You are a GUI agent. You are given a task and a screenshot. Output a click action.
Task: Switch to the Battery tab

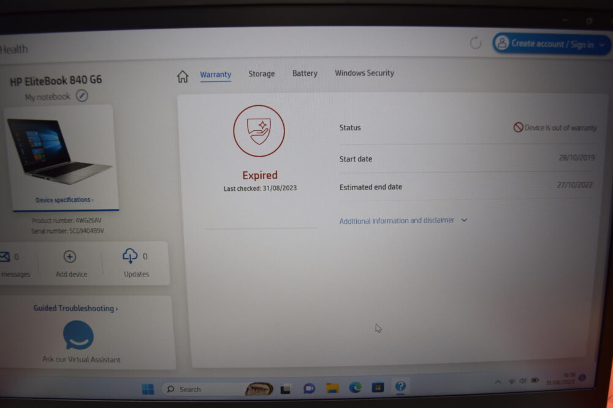(305, 73)
